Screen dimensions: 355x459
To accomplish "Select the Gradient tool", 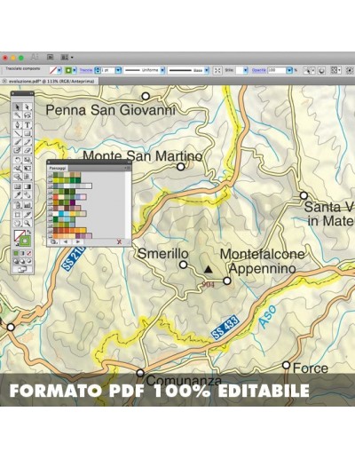I will [28, 186].
